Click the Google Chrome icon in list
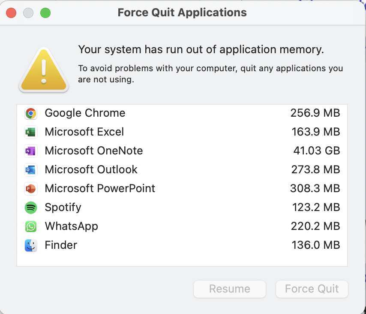This screenshot has width=366, height=314. pyautogui.click(x=31, y=113)
